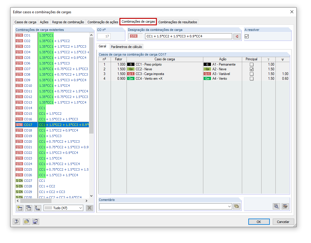This screenshot has height=243, width=311.
Task: Click the Ação column header
Action: 222,59
